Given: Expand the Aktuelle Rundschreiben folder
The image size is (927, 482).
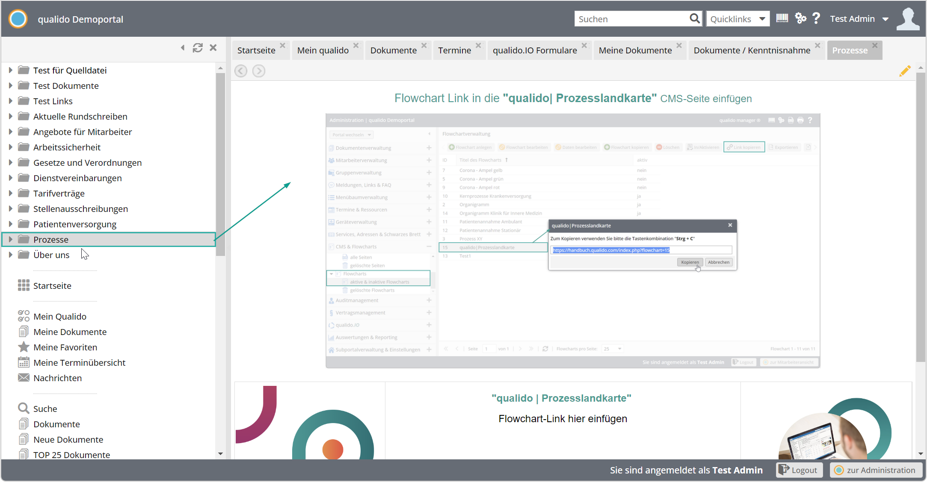Looking at the screenshot, I should tap(11, 116).
